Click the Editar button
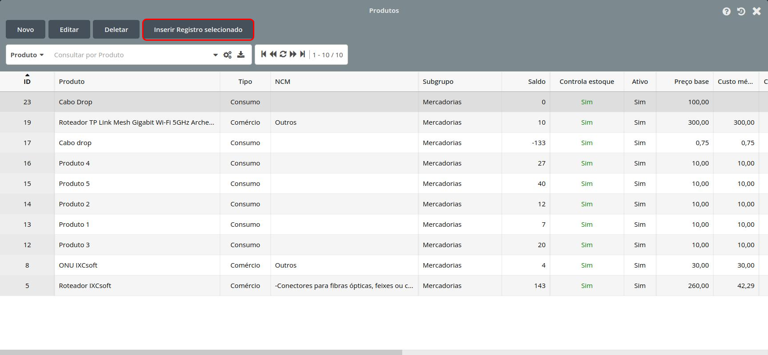The image size is (768, 355). (69, 29)
